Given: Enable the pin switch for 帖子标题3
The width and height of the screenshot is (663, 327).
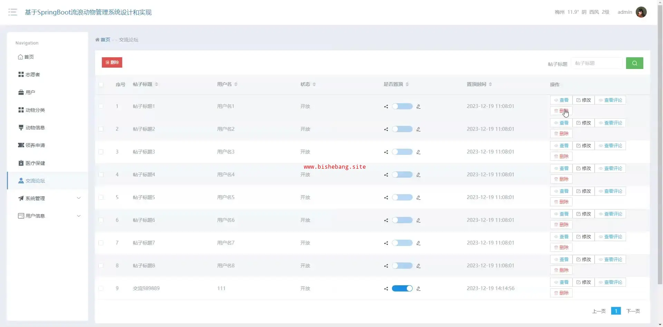Looking at the screenshot, I should (x=402, y=152).
